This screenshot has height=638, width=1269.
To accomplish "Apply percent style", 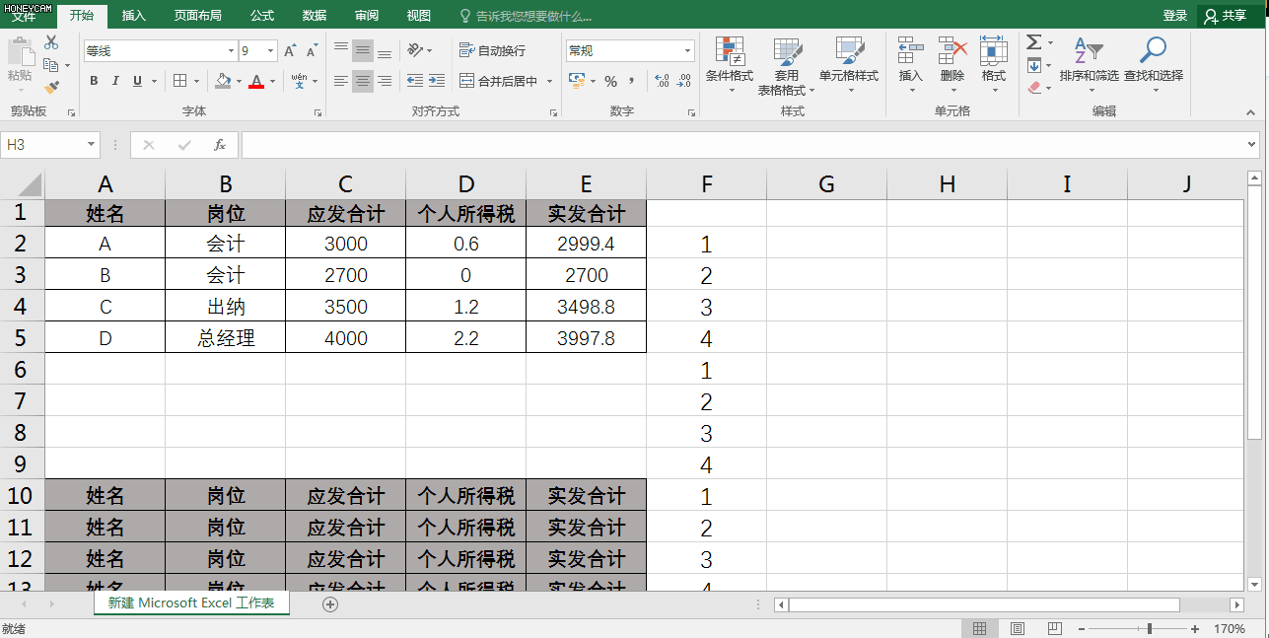I will pyautogui.click(x=610, y=81).
